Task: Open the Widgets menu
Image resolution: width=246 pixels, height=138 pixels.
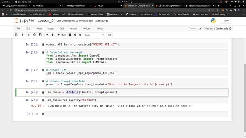Action: point(87,28)
